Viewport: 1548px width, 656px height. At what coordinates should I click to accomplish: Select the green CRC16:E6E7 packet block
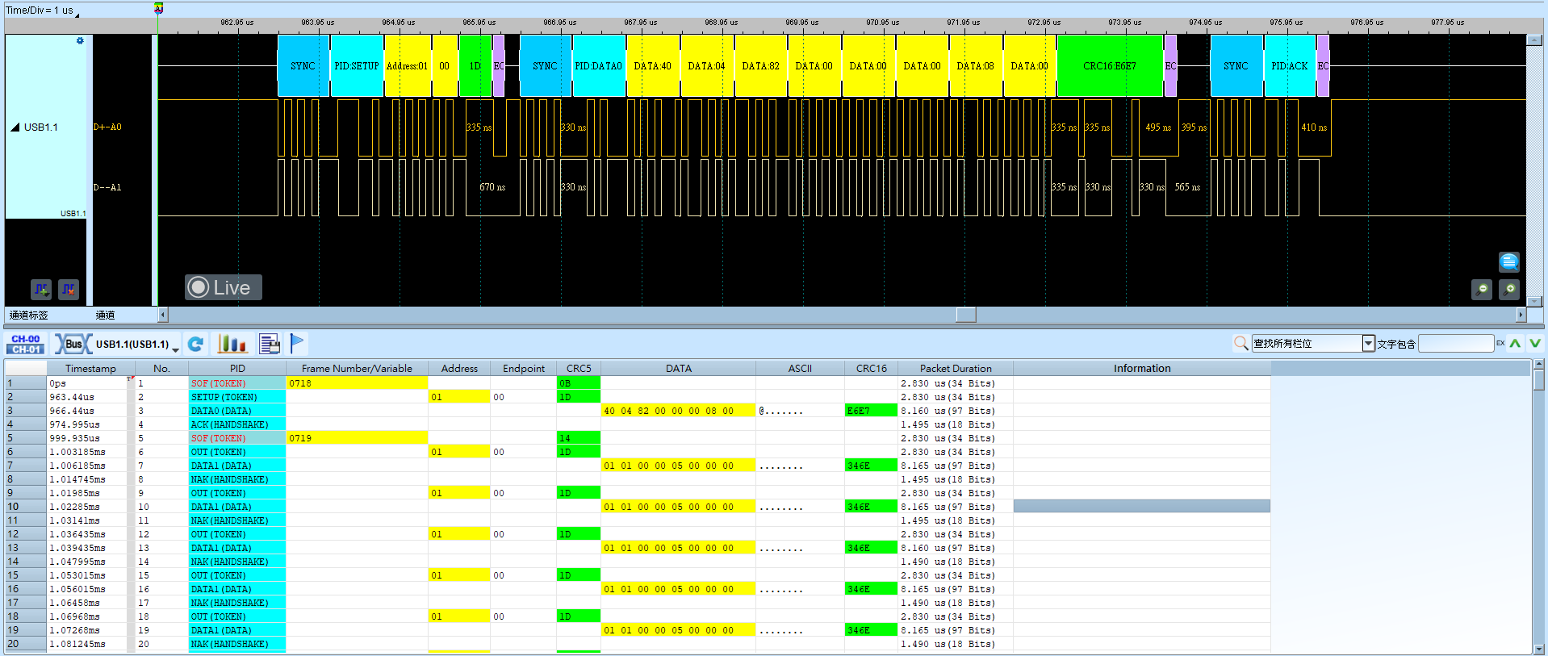point(1110,66)
